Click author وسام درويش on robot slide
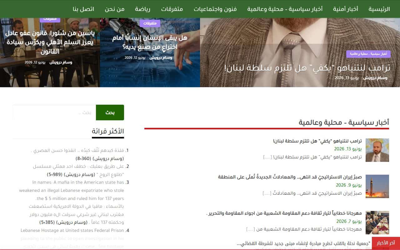Screen dimensions: 400x250 click(x=161, y=58)
